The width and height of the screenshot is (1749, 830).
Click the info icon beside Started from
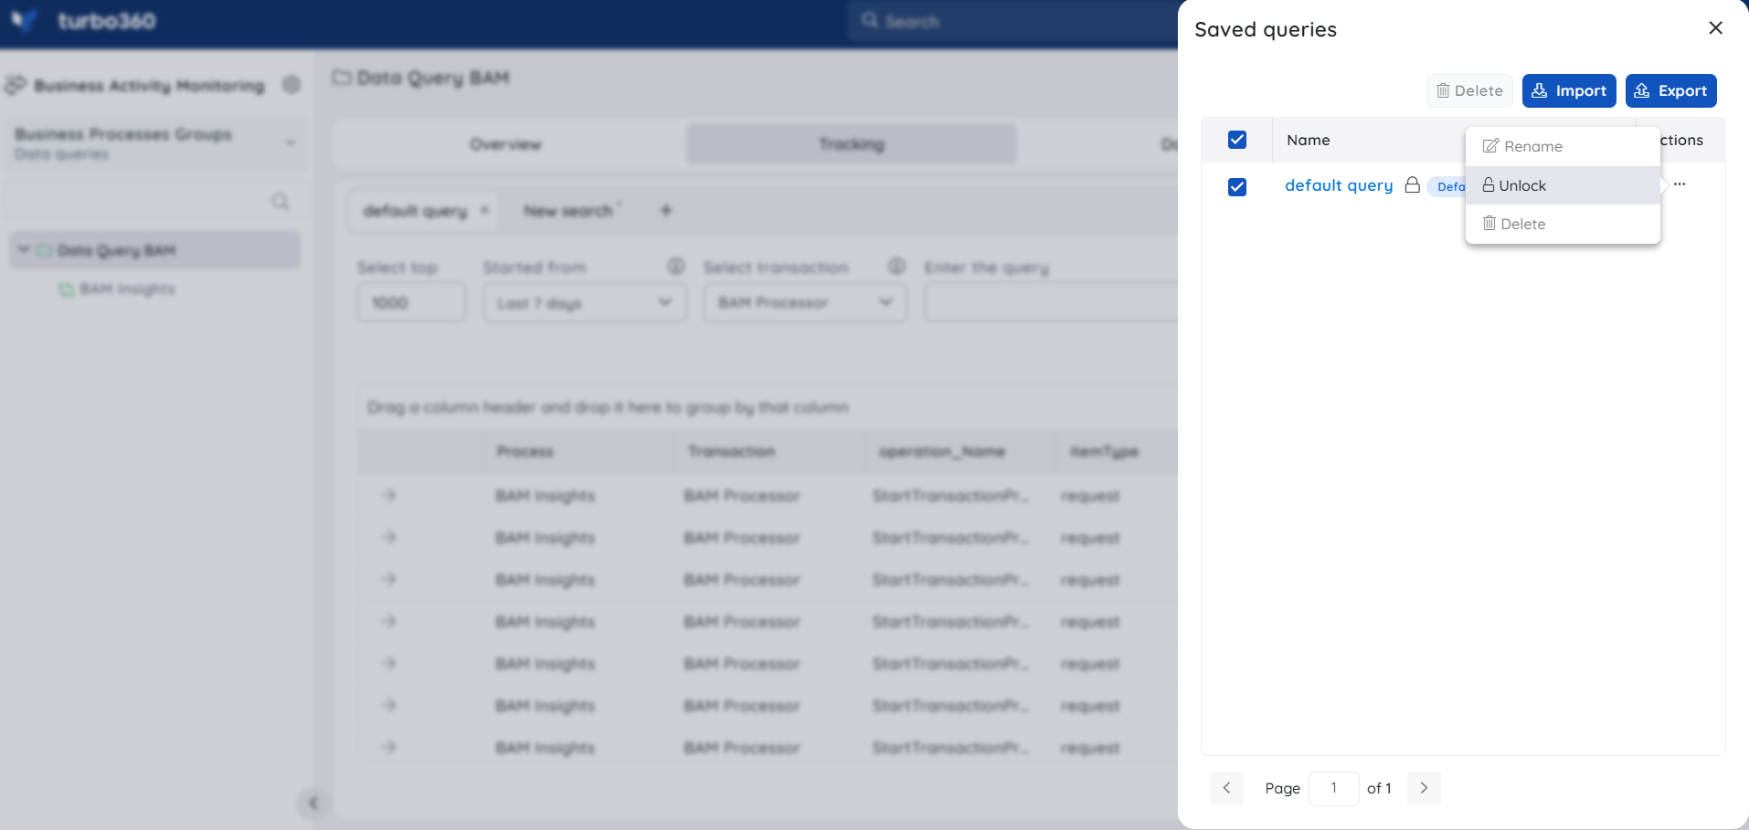(676, 267)
